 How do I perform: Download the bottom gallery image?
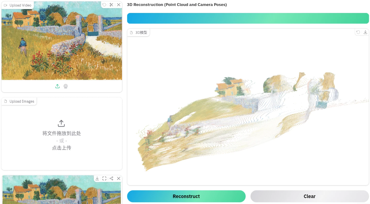pyautogui.click(x=97, y=178)
